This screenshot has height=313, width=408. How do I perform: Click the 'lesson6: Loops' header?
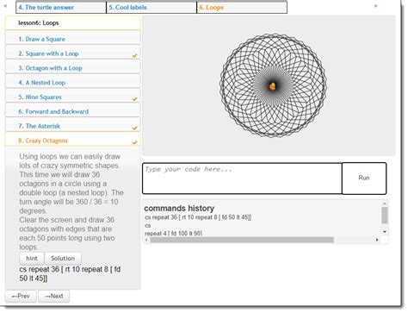[73, 23]
